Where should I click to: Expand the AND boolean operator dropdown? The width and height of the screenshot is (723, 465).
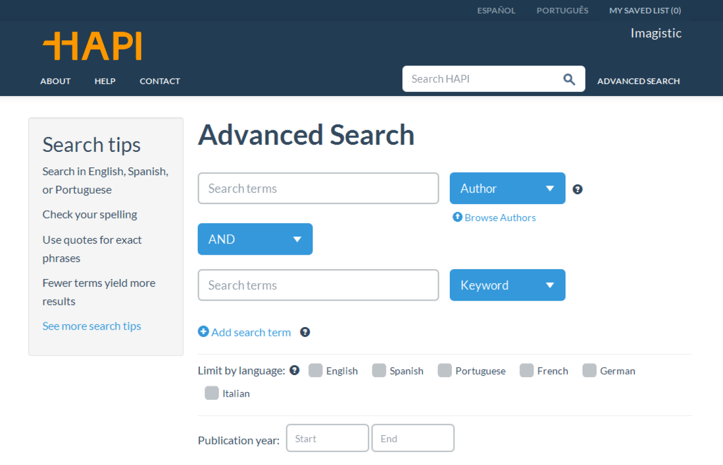click(255, 239)
